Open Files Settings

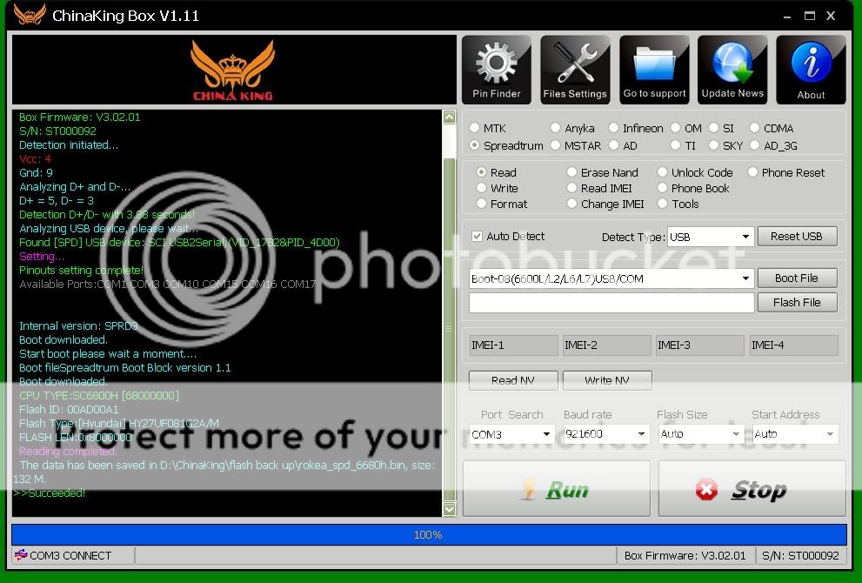[575, 70]
